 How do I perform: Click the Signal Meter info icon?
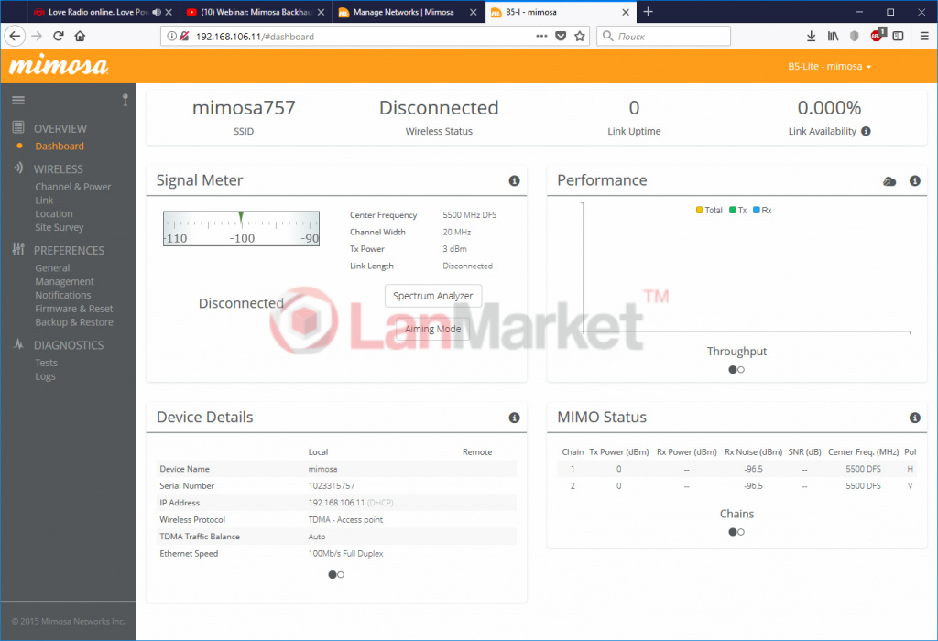pos(514,181)
